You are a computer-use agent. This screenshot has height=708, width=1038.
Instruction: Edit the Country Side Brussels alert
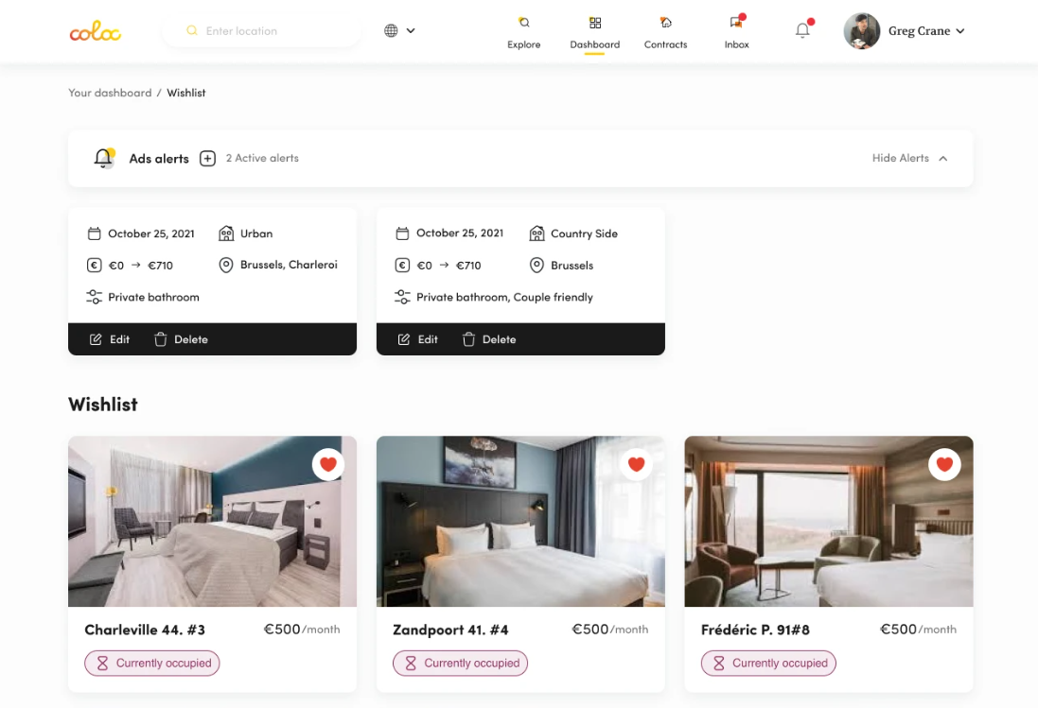pyautogui.click(x=417, y=339)
